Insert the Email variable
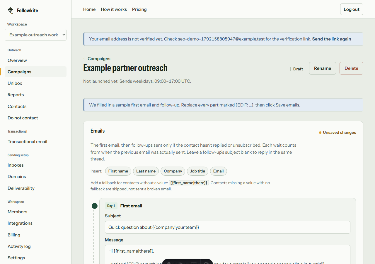Screen dimensions: 375x264 219,171
